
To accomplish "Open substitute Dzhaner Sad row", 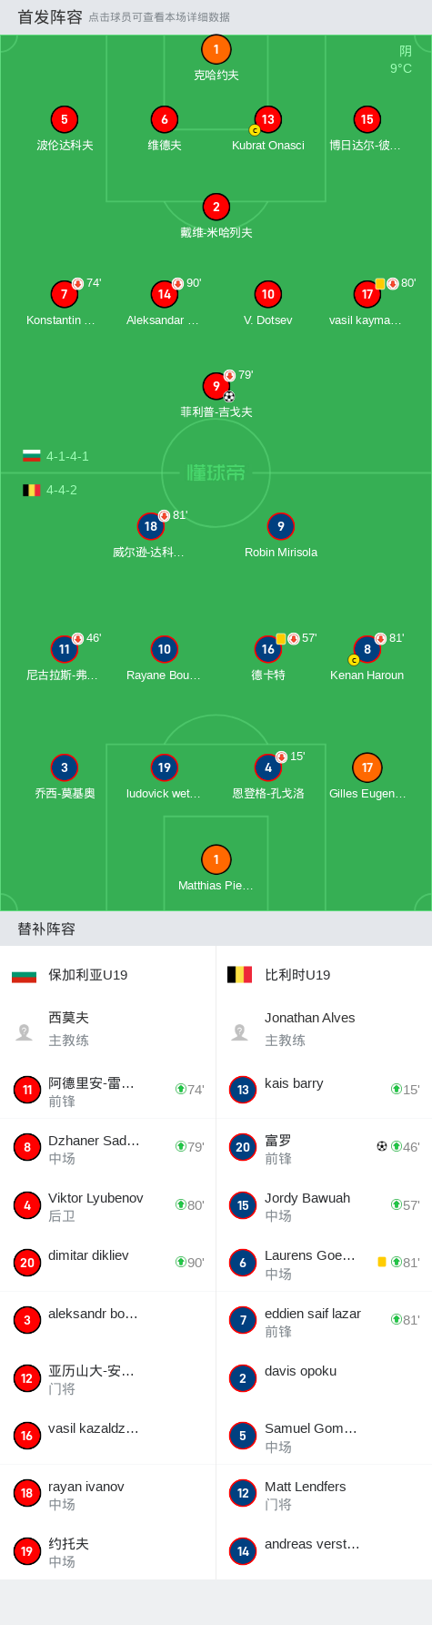I will (x=108, y=1147).
